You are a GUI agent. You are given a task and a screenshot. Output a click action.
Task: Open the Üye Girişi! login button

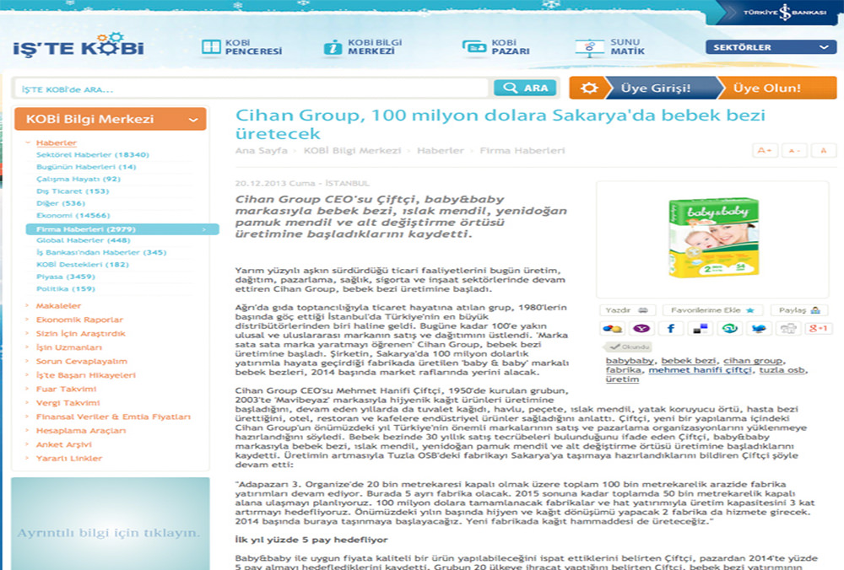pyautogui.click(x=656, y=88)
